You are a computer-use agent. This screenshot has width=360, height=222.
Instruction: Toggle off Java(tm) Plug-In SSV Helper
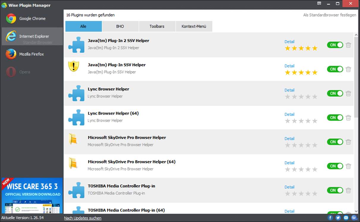(x=335, y=69)
